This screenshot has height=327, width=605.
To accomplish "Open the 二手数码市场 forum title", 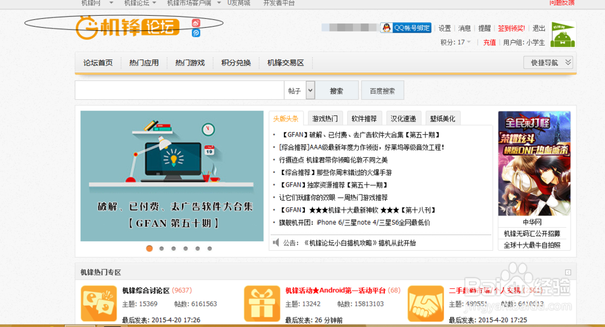I will [x=485, y=290].
